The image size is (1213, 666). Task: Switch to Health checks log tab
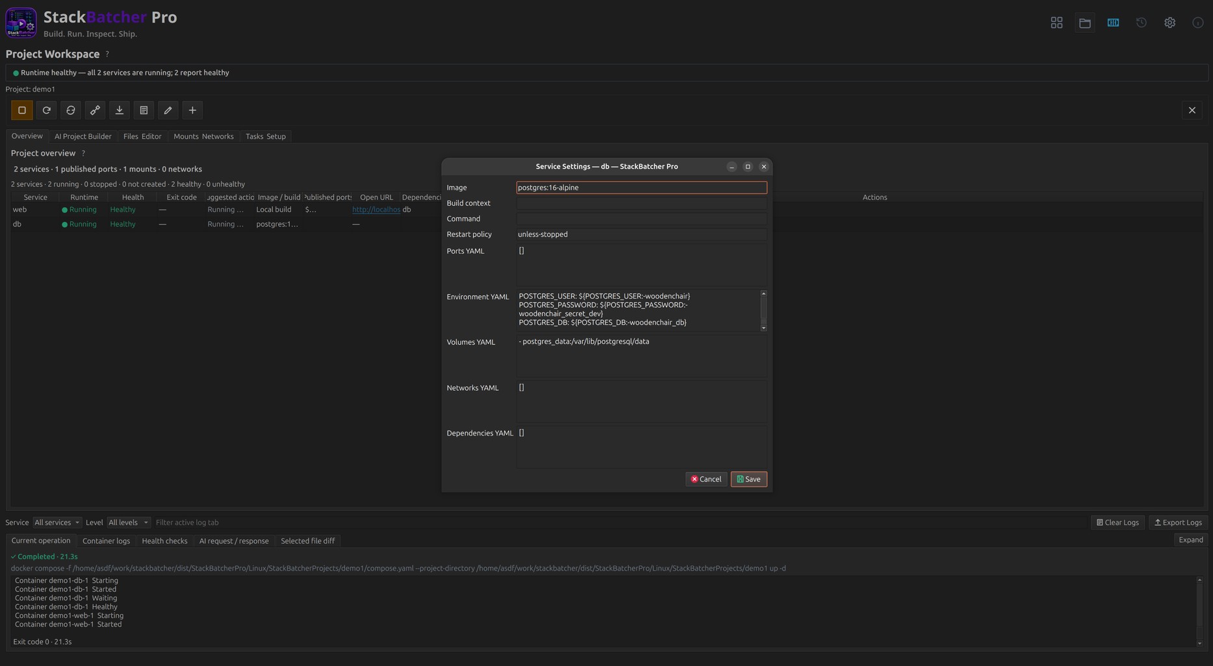tap(164, 541)
